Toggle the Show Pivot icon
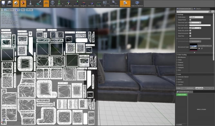This screenshot has width=215, height=126. point(68,4)
